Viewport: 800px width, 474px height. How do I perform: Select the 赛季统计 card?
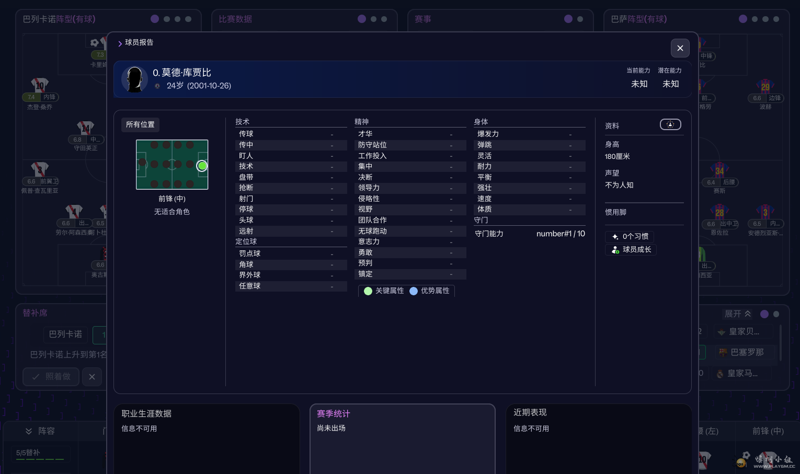(x=402, y=438)
